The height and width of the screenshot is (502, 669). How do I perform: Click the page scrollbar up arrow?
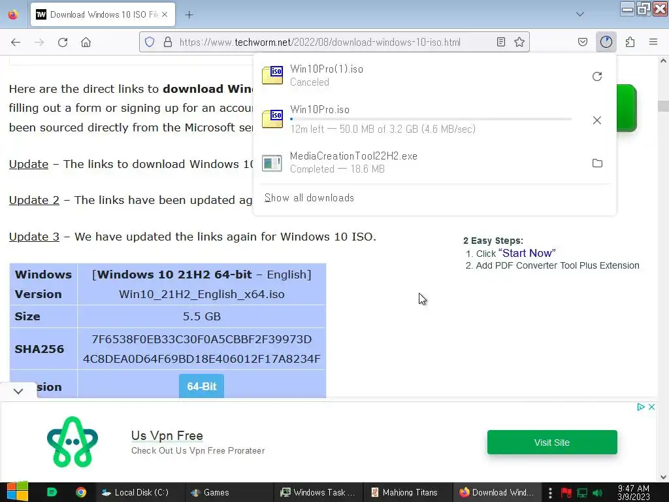pyautogui.click(x=663, y=61)
